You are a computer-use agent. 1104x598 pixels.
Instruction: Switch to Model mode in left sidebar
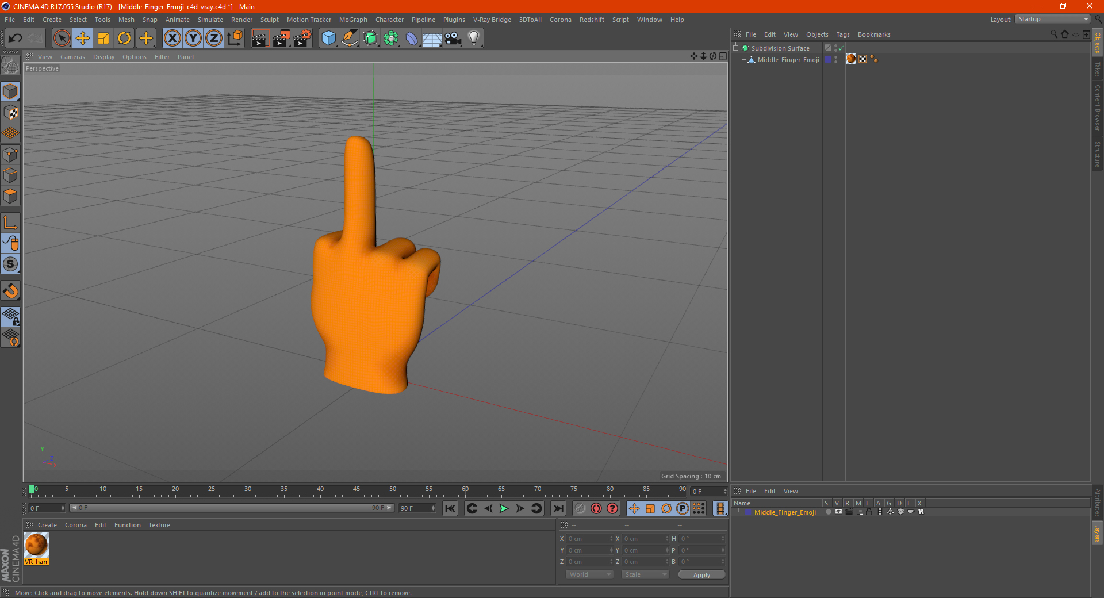[10, 91]
